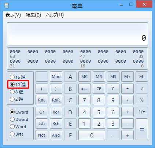Click the Lsh left shift button
Screen dimensions: 155x148
(x=42, y=123)
